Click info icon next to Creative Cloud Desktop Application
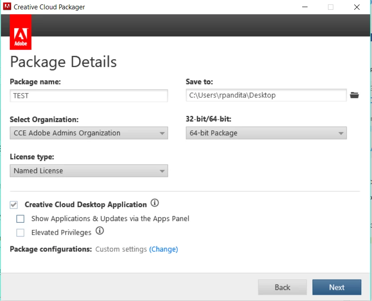The image size is (372, 301). tap(155, 203)
